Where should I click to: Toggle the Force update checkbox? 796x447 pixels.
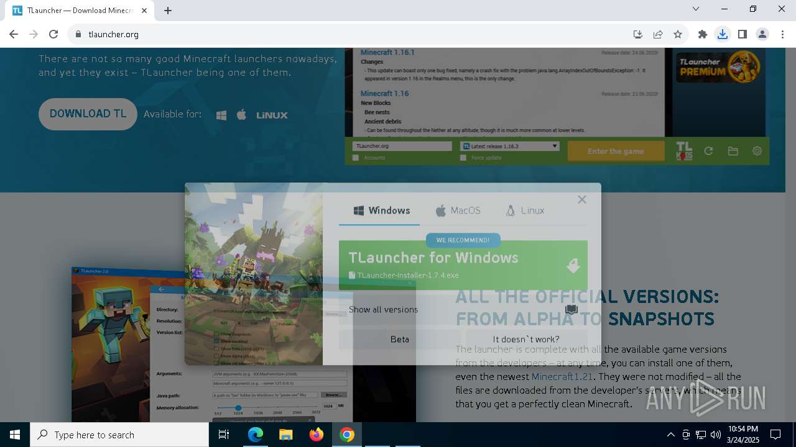463,158
